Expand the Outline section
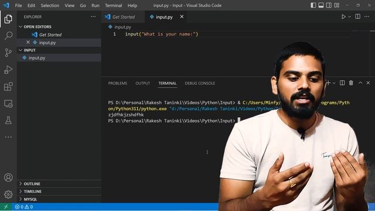Viewport: 375px width, 211px height. pyautogui.click(x=59, y=183)
